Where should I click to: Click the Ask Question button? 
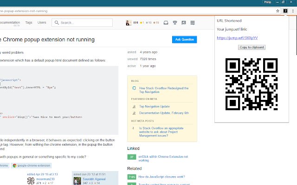point(185,39)
